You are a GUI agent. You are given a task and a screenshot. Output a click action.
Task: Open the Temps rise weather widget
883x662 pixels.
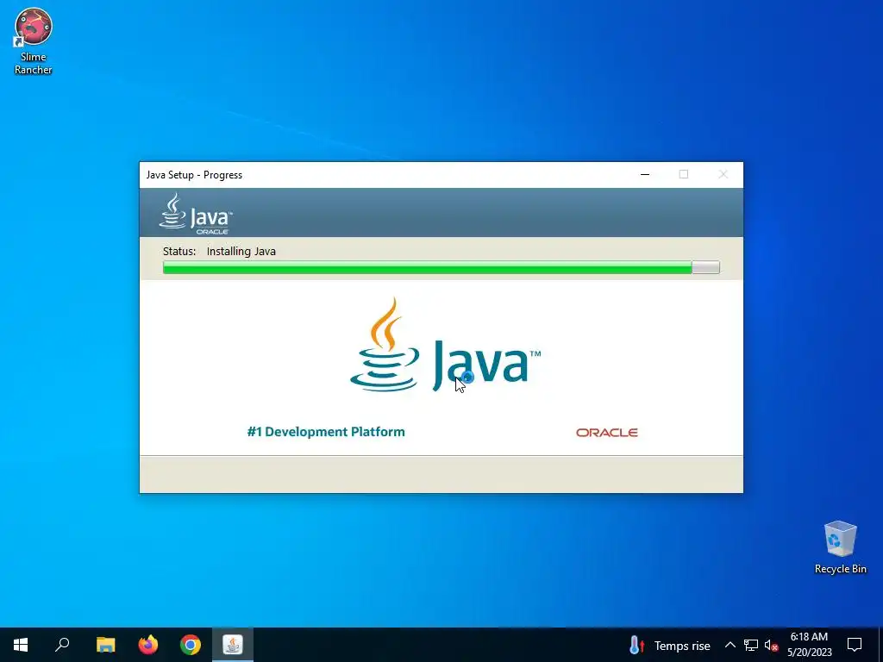pos(669,645)
